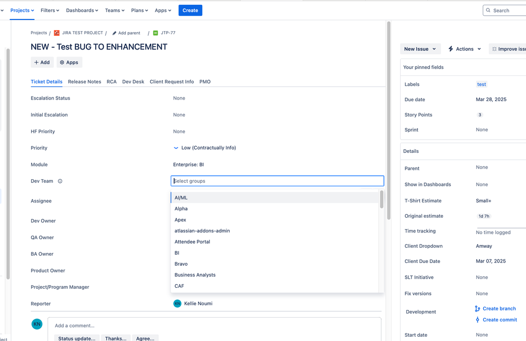Select Business Analysts group option
The image size is (526, 341).
point(275,275)
